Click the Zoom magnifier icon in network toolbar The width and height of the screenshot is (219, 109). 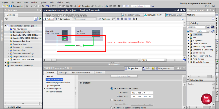(x=134, y=19)
